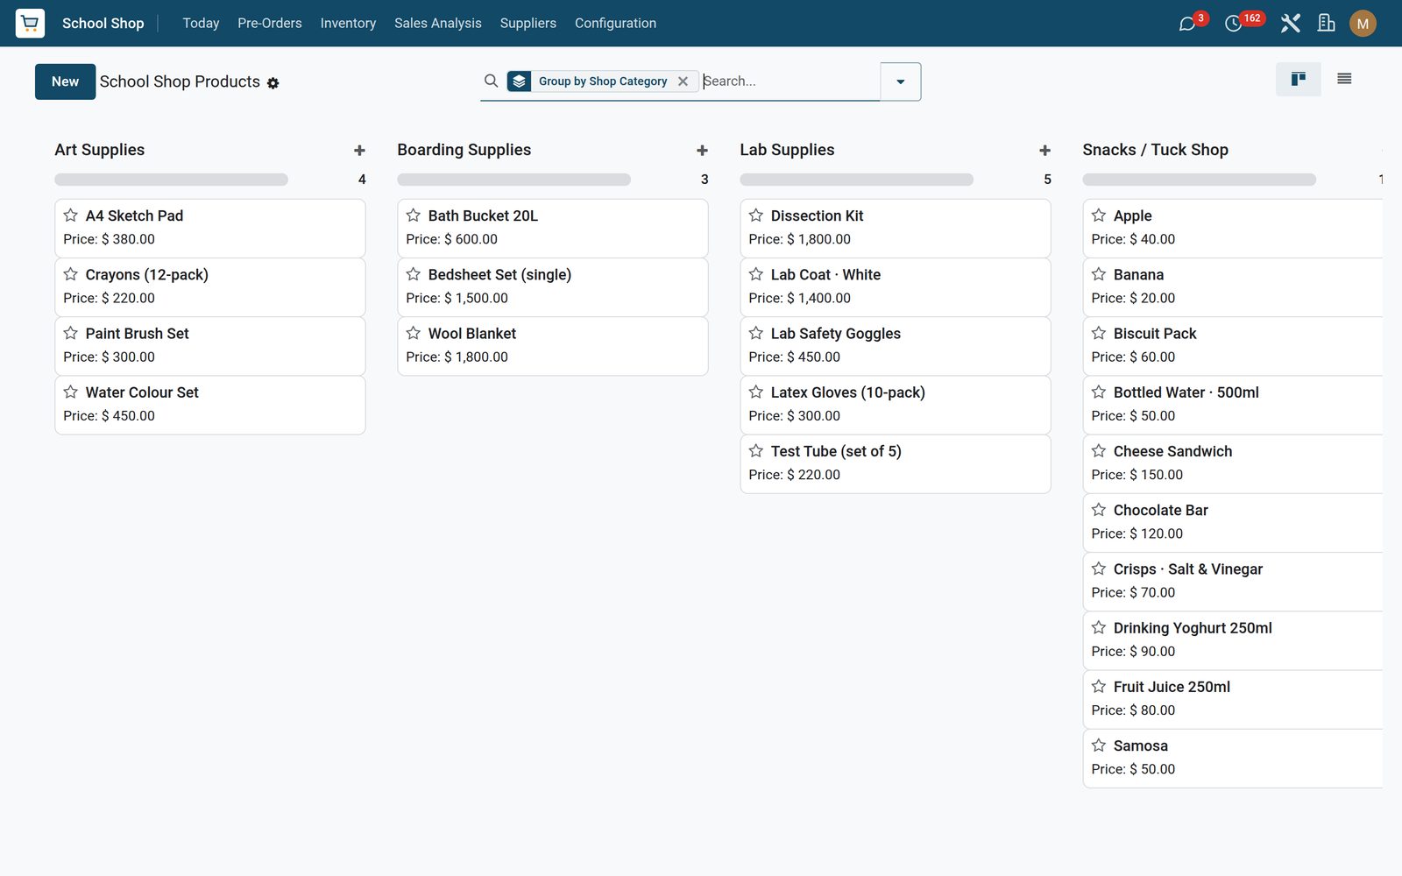
Task: Open the activities clock icon
Action: pos(1233,24)
